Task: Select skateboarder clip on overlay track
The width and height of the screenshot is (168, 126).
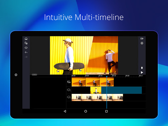Action: coord(96,90)
